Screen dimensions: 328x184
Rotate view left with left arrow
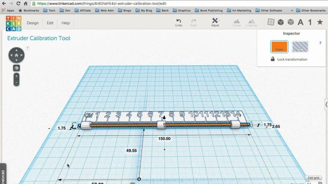tap(11, 55)
